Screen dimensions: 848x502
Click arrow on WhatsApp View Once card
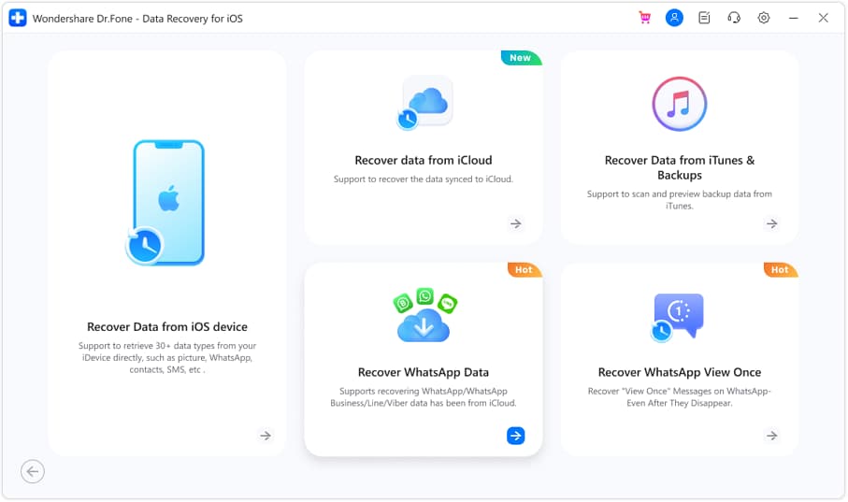771,436
